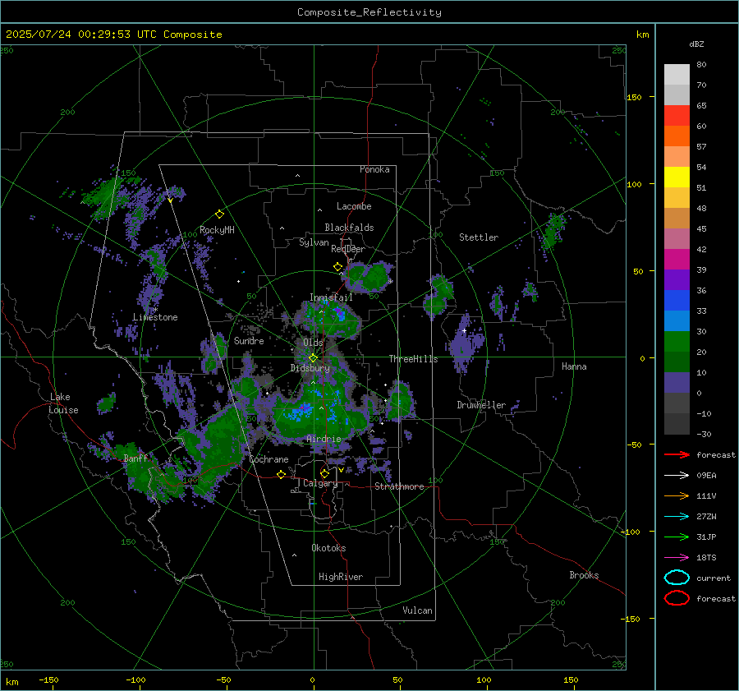Click the Banff label on the map
The height and width of the screenshot is (691, 739).
point(135,458)
